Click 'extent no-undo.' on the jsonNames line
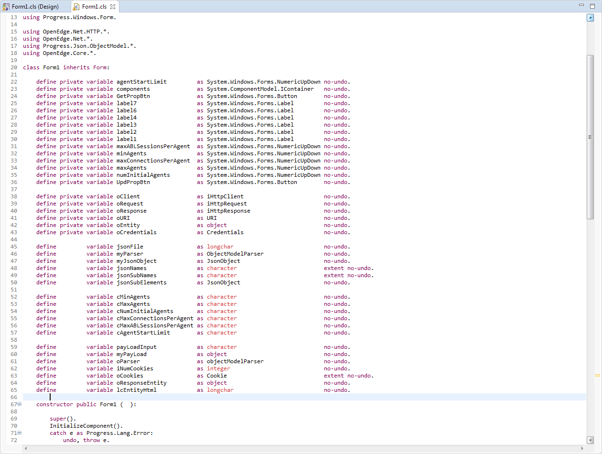This screenshot has width=602, height=454. click(x=349, y=268)
